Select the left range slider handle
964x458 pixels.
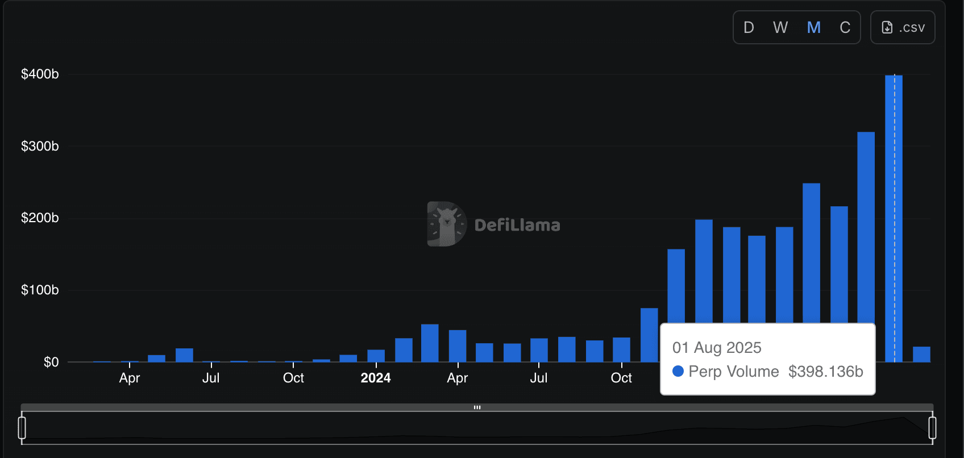point(22,428)
